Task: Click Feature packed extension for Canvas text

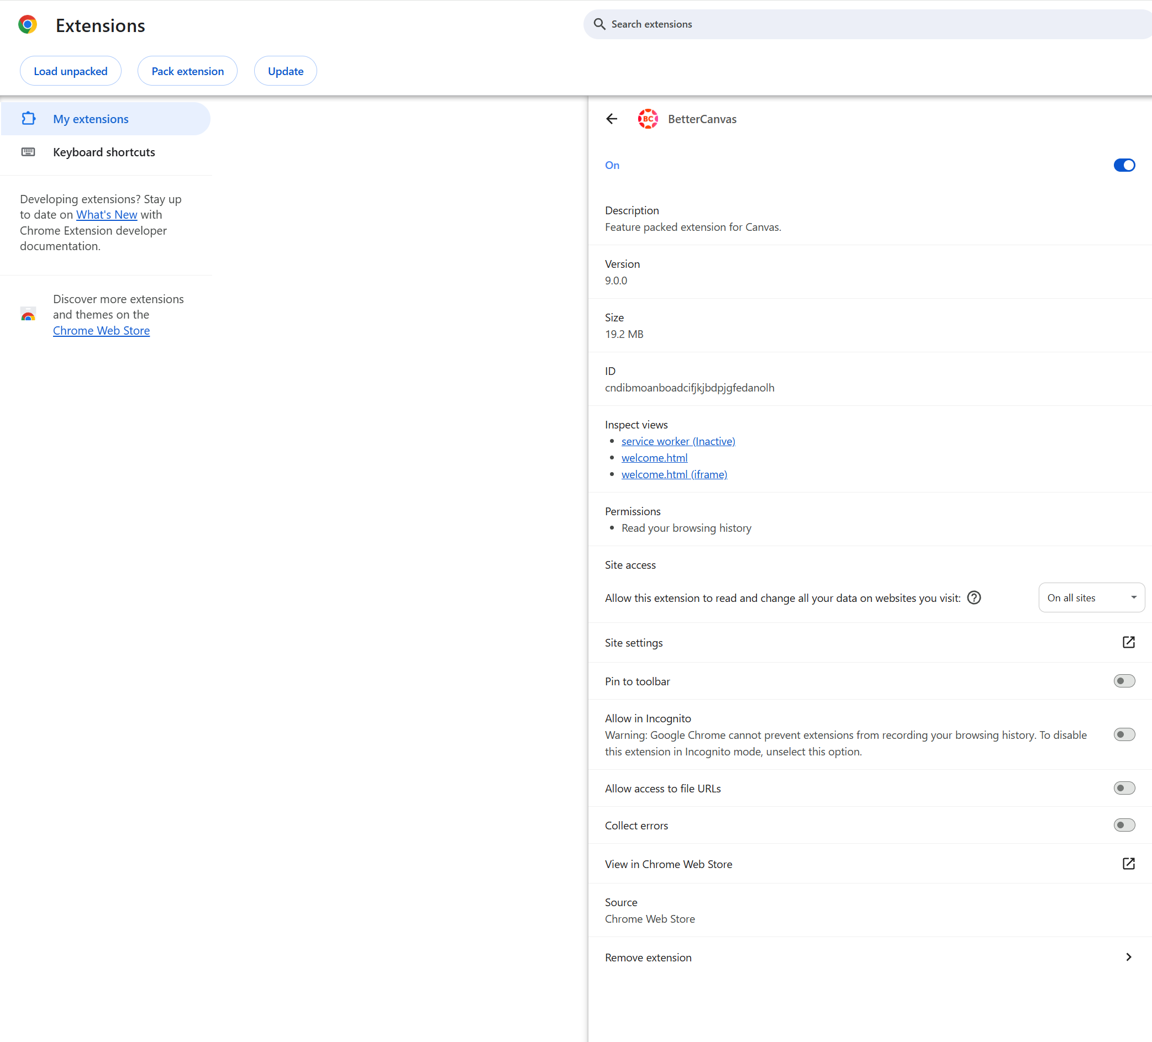Action: [x=693, y=228]
